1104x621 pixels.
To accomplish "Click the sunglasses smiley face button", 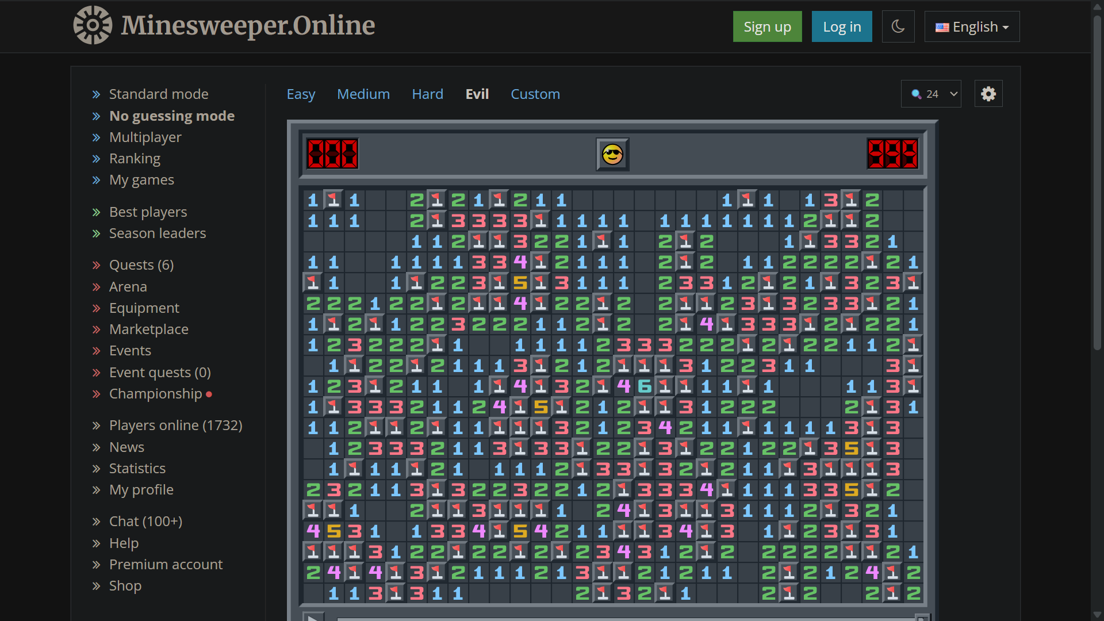I will [x=612, y=155].
